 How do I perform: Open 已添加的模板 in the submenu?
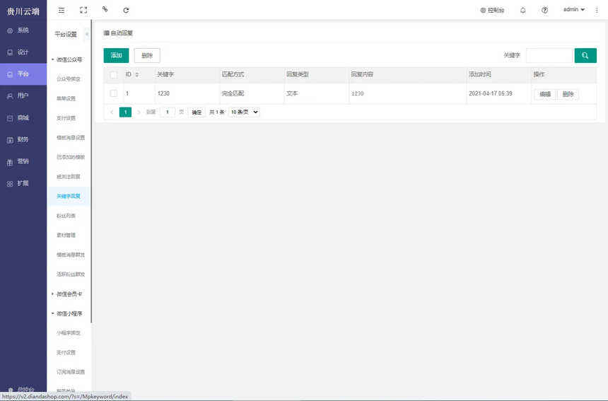coord(71,157)
